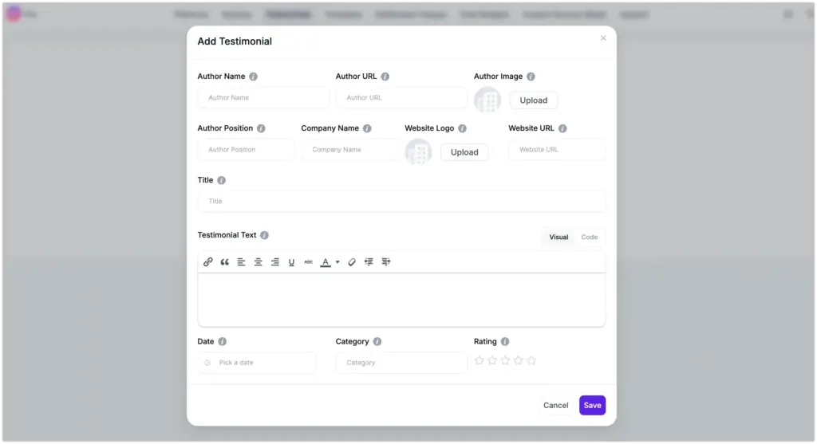Apply blockquote formatting in the editor
Screen dimensions: 817x444
click(224, 261)
